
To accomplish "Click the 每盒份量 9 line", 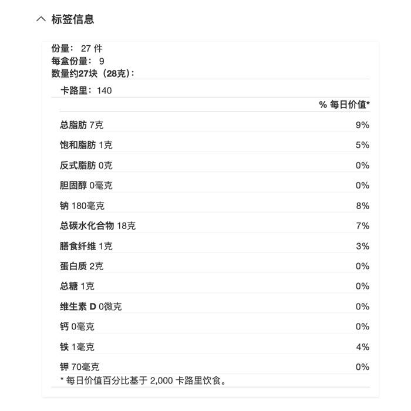I will point(78,61).
